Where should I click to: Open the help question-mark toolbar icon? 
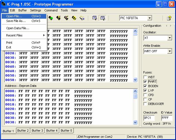169,18
